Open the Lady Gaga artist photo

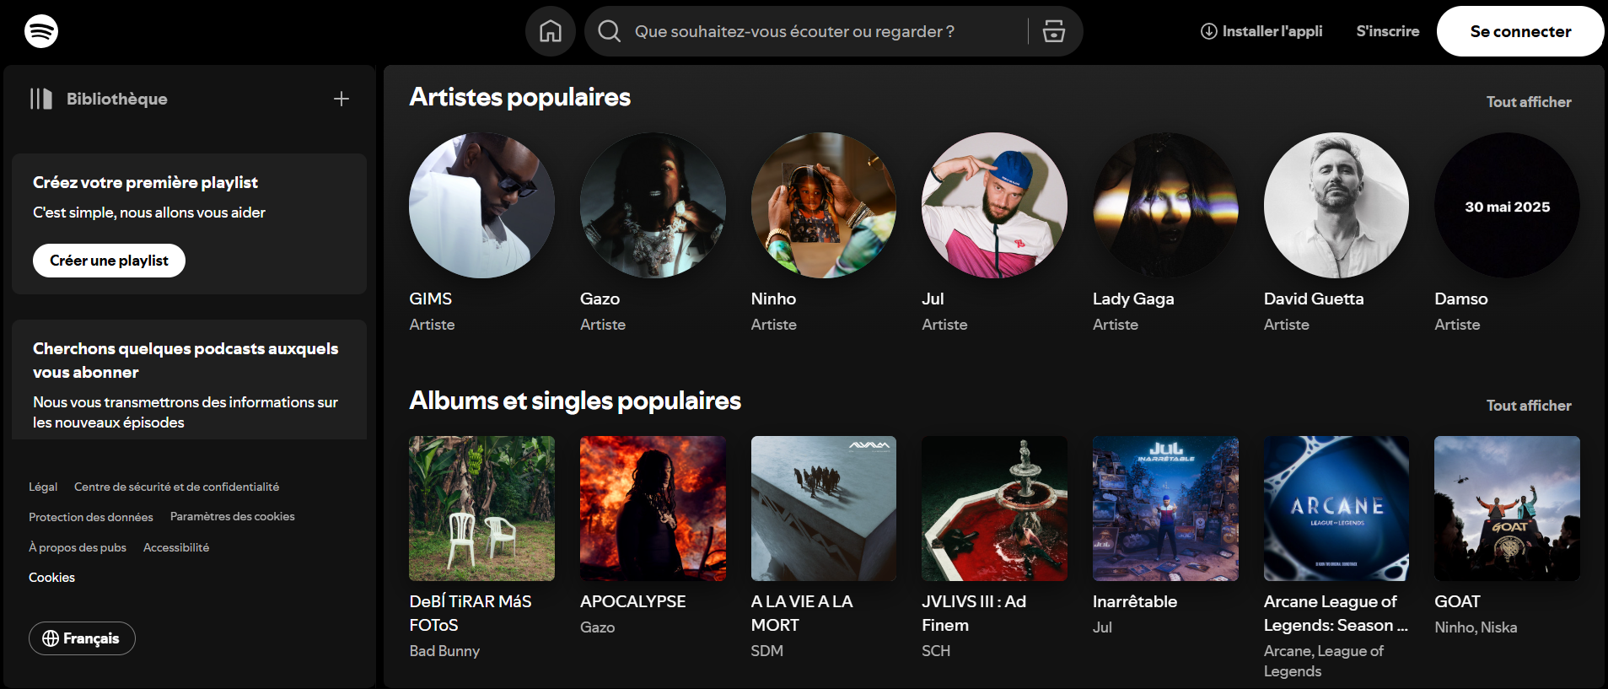point(1165,205)
